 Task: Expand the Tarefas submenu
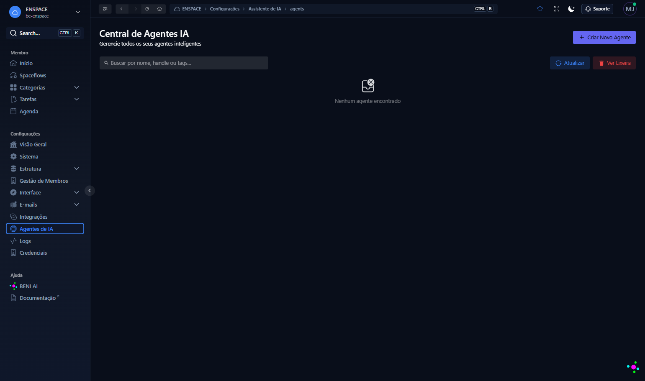pos(77,99)
